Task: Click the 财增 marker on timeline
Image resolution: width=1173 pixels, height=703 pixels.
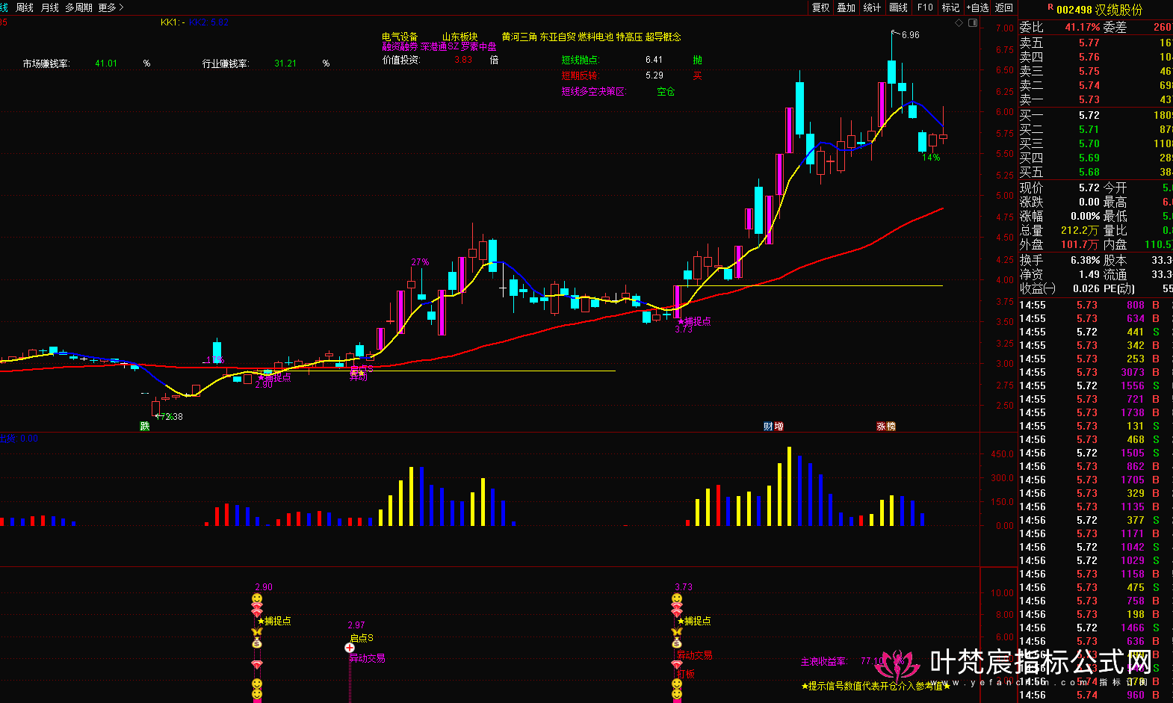Action: (x=773, y=426)
